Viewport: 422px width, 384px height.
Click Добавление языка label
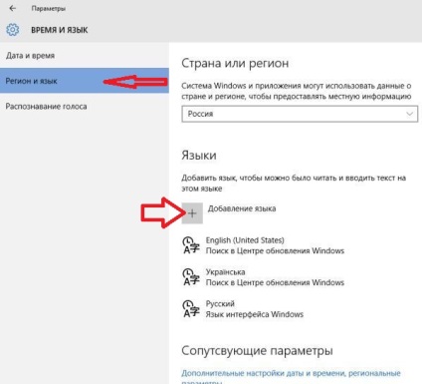coord(242,208)
